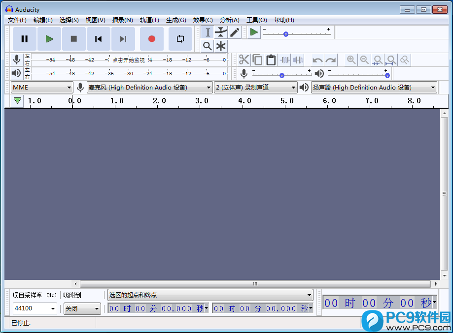The width and height of the screenshot is (453, 333).
Task: Skip to start of project
Action: pyautogui.click(x=99, y=39)
